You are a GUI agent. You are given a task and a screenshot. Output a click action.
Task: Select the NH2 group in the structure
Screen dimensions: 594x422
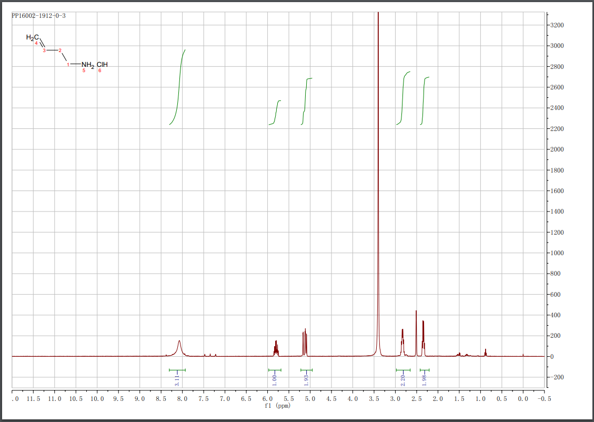(87, 65)
